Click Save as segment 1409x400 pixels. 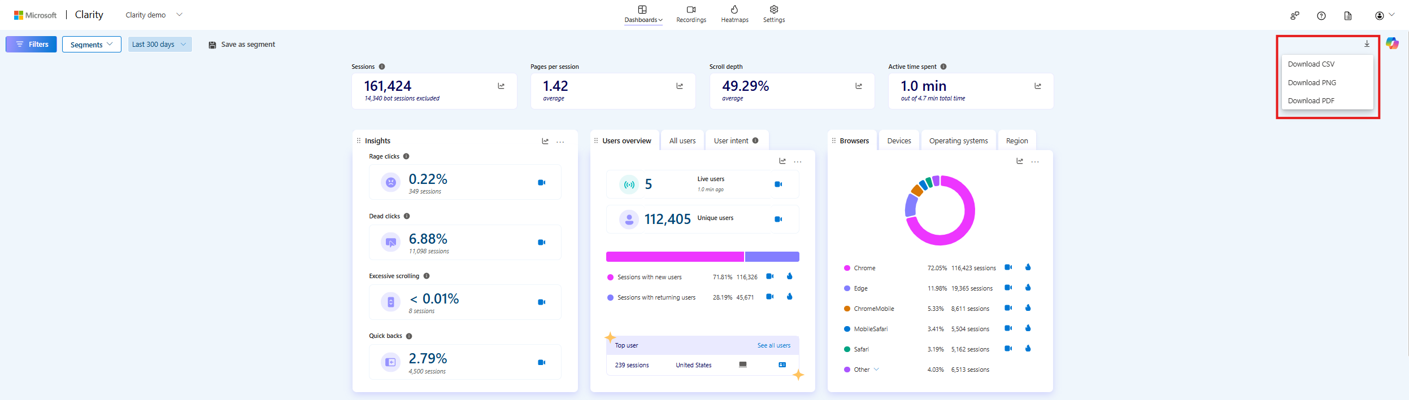[x=242, y=45]
